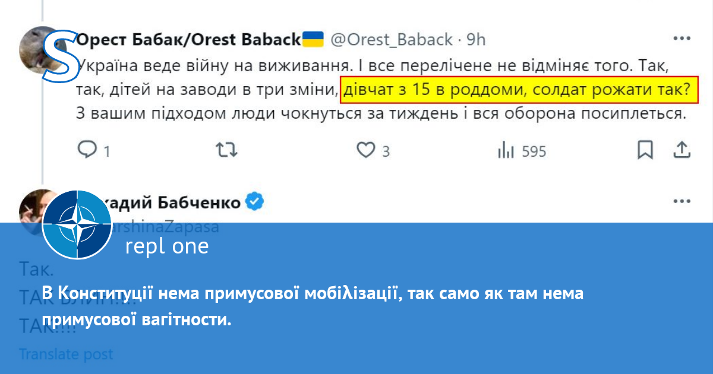This screenshot has height=374, width=713.
Task: Click the share icon on first tweet
Action: tap(682, 150)
